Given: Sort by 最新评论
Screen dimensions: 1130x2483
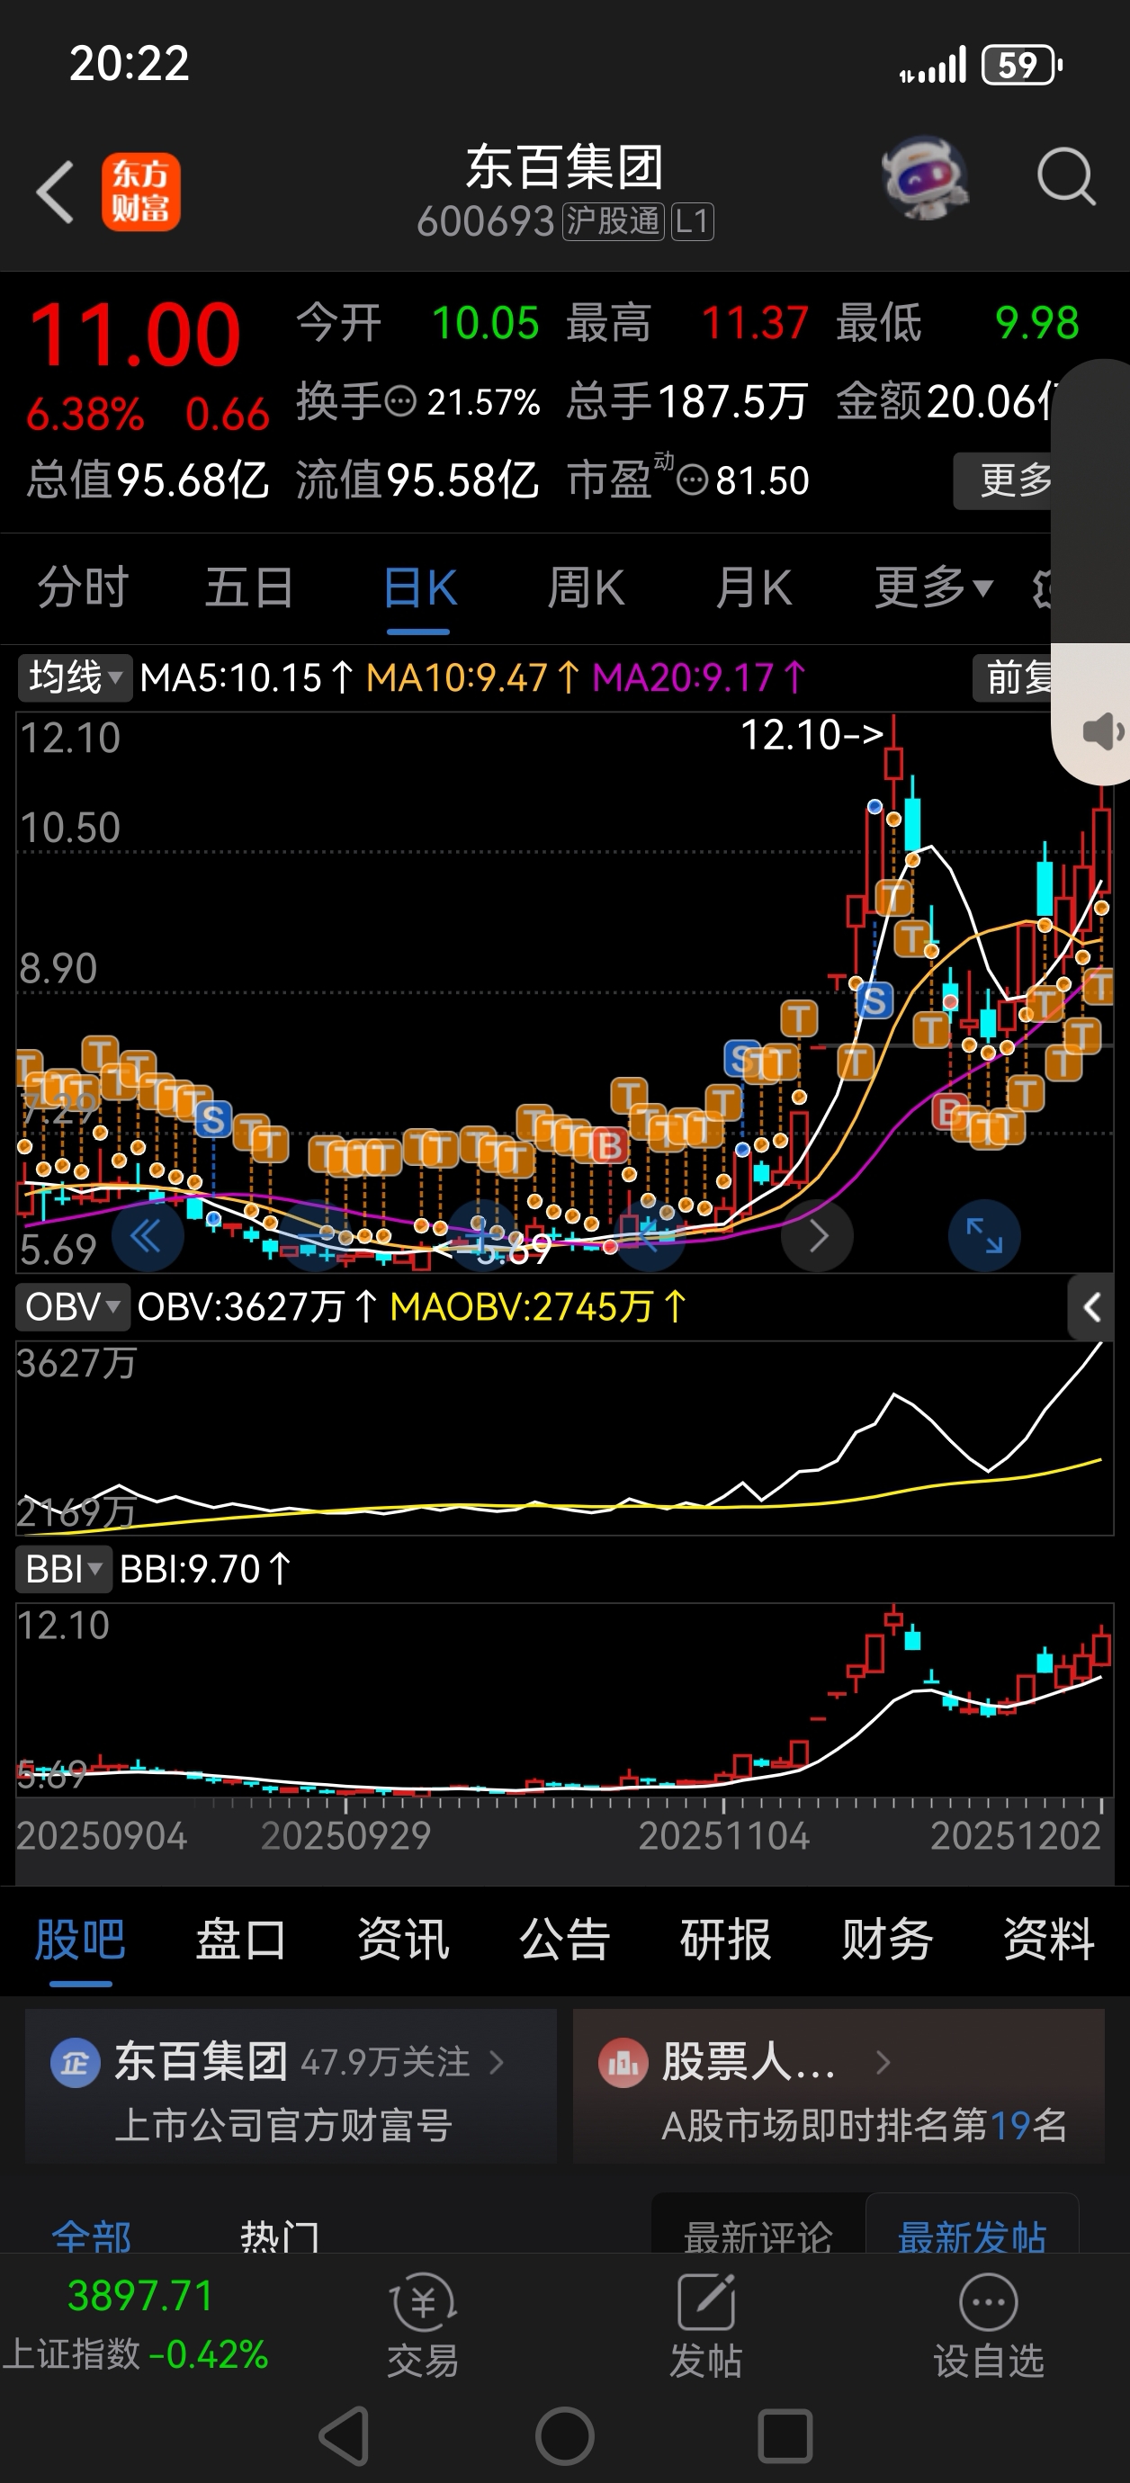Looking at the screenshot, I should 758,2236.
